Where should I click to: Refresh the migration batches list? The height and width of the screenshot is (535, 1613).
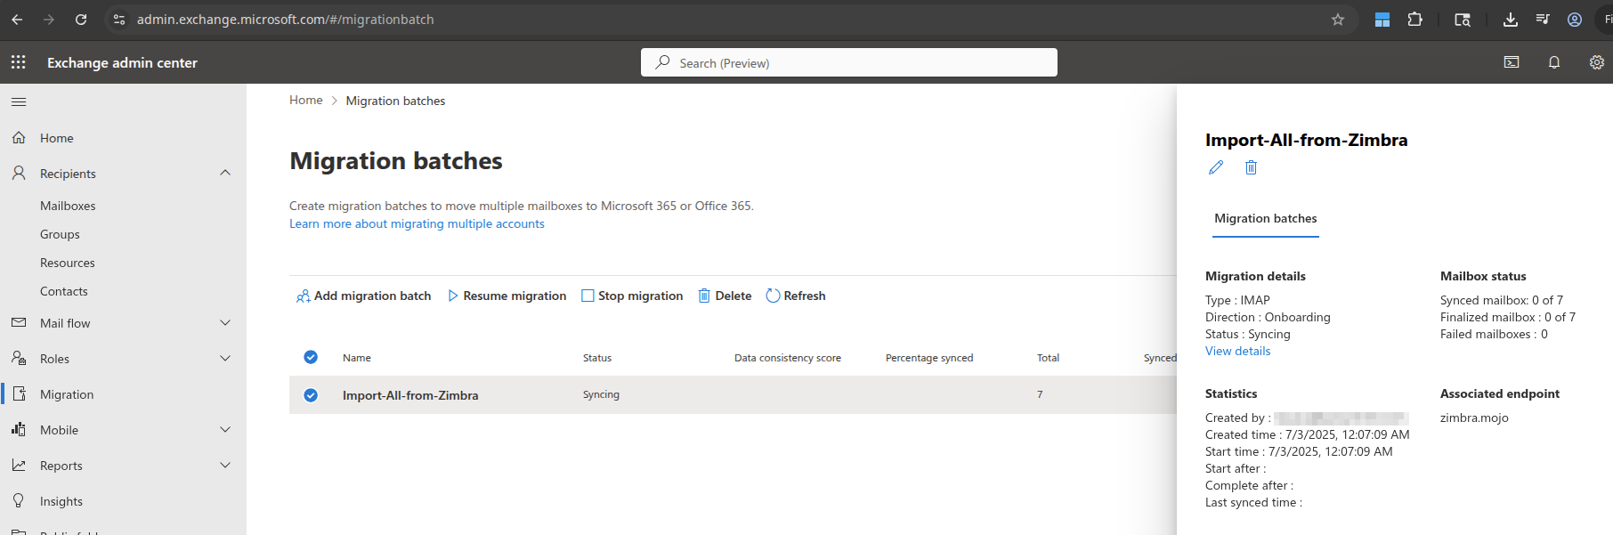pos(796,296)
